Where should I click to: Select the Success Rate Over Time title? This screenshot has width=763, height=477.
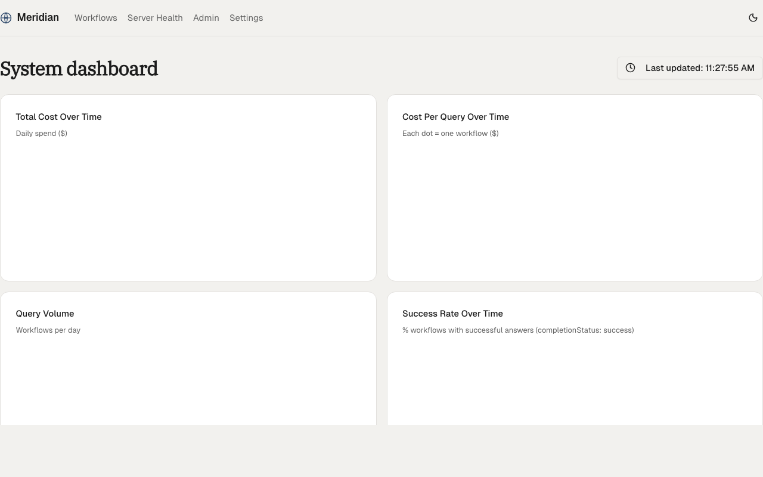click(x=452, y=314)
